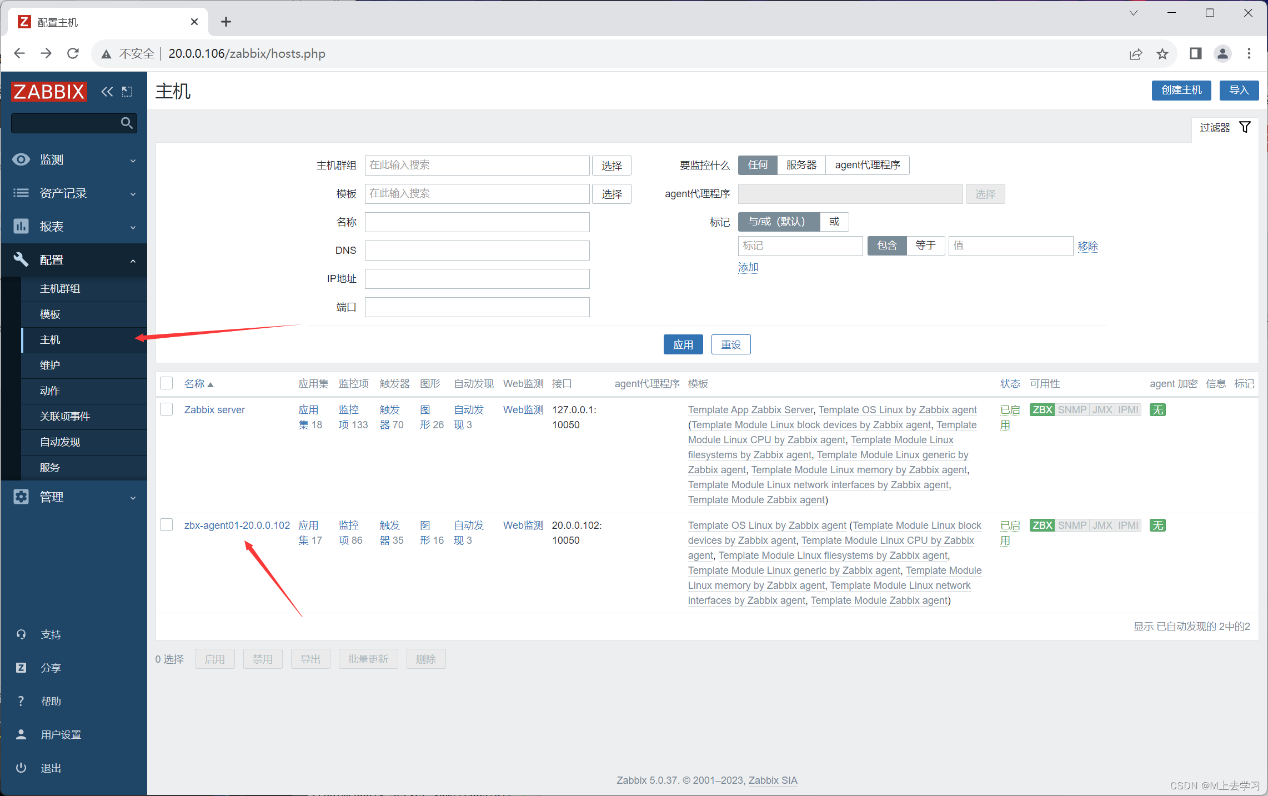Click ZBX availability badge for zbx-agent01

coord(1042,525)
